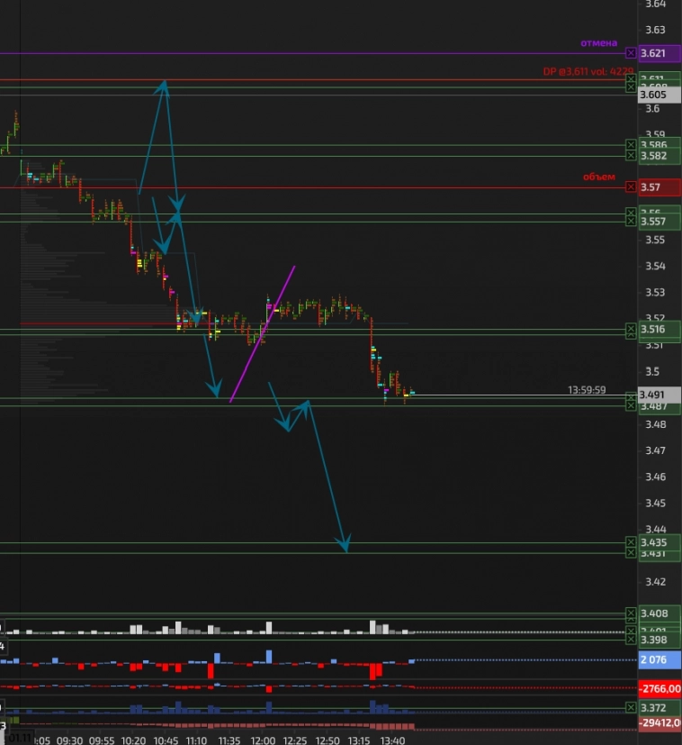682x745 pixels.
Task: Click the X next to the 3.516 level
Action: pyautogui.click(x=631, y=330)
